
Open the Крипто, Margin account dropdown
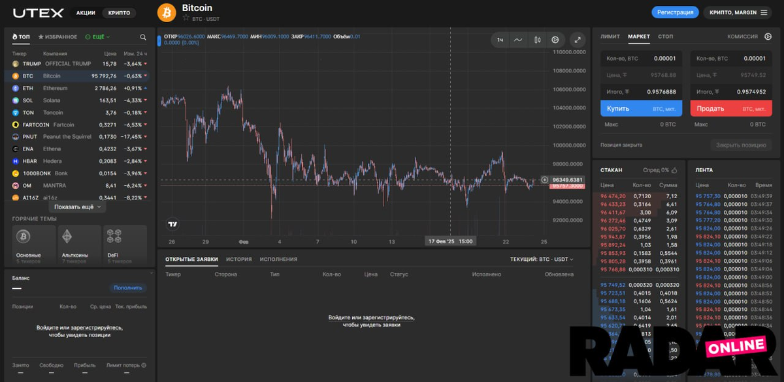[x=737, y=12]
